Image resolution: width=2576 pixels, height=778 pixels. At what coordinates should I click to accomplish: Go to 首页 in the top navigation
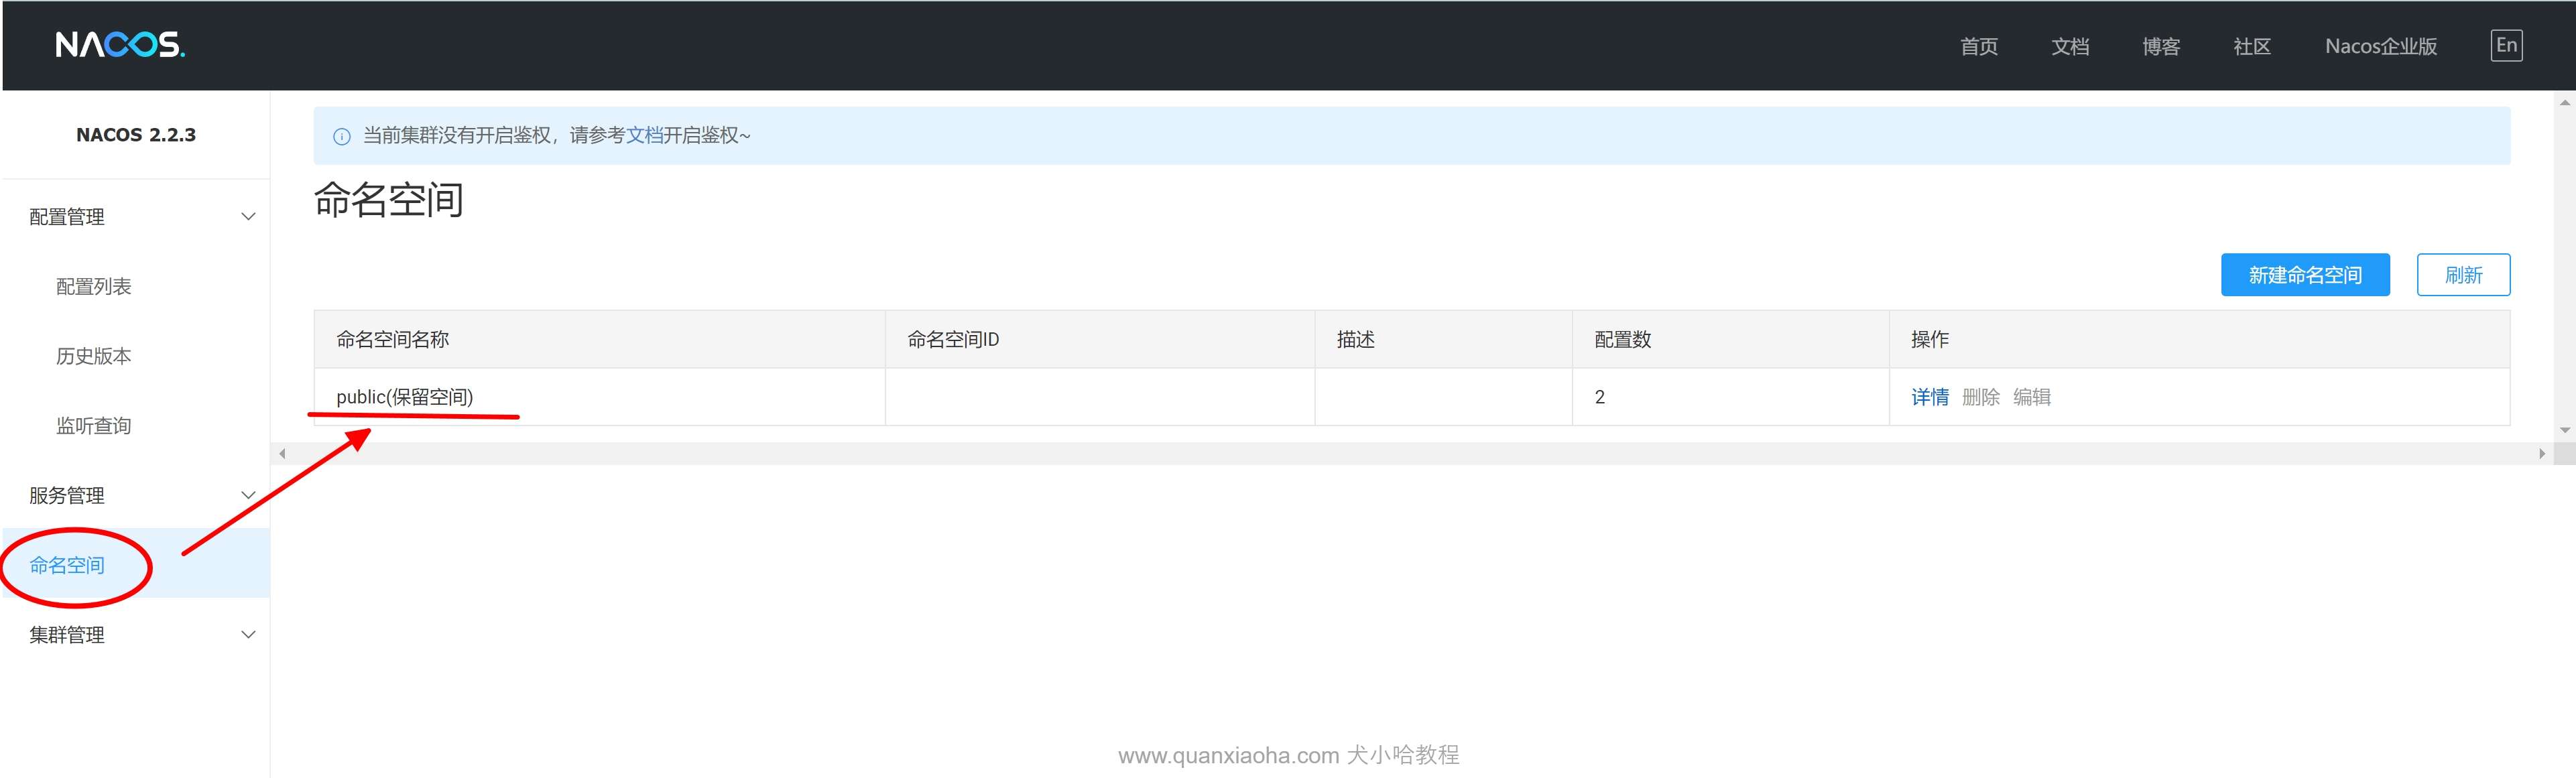(1978, 46)
